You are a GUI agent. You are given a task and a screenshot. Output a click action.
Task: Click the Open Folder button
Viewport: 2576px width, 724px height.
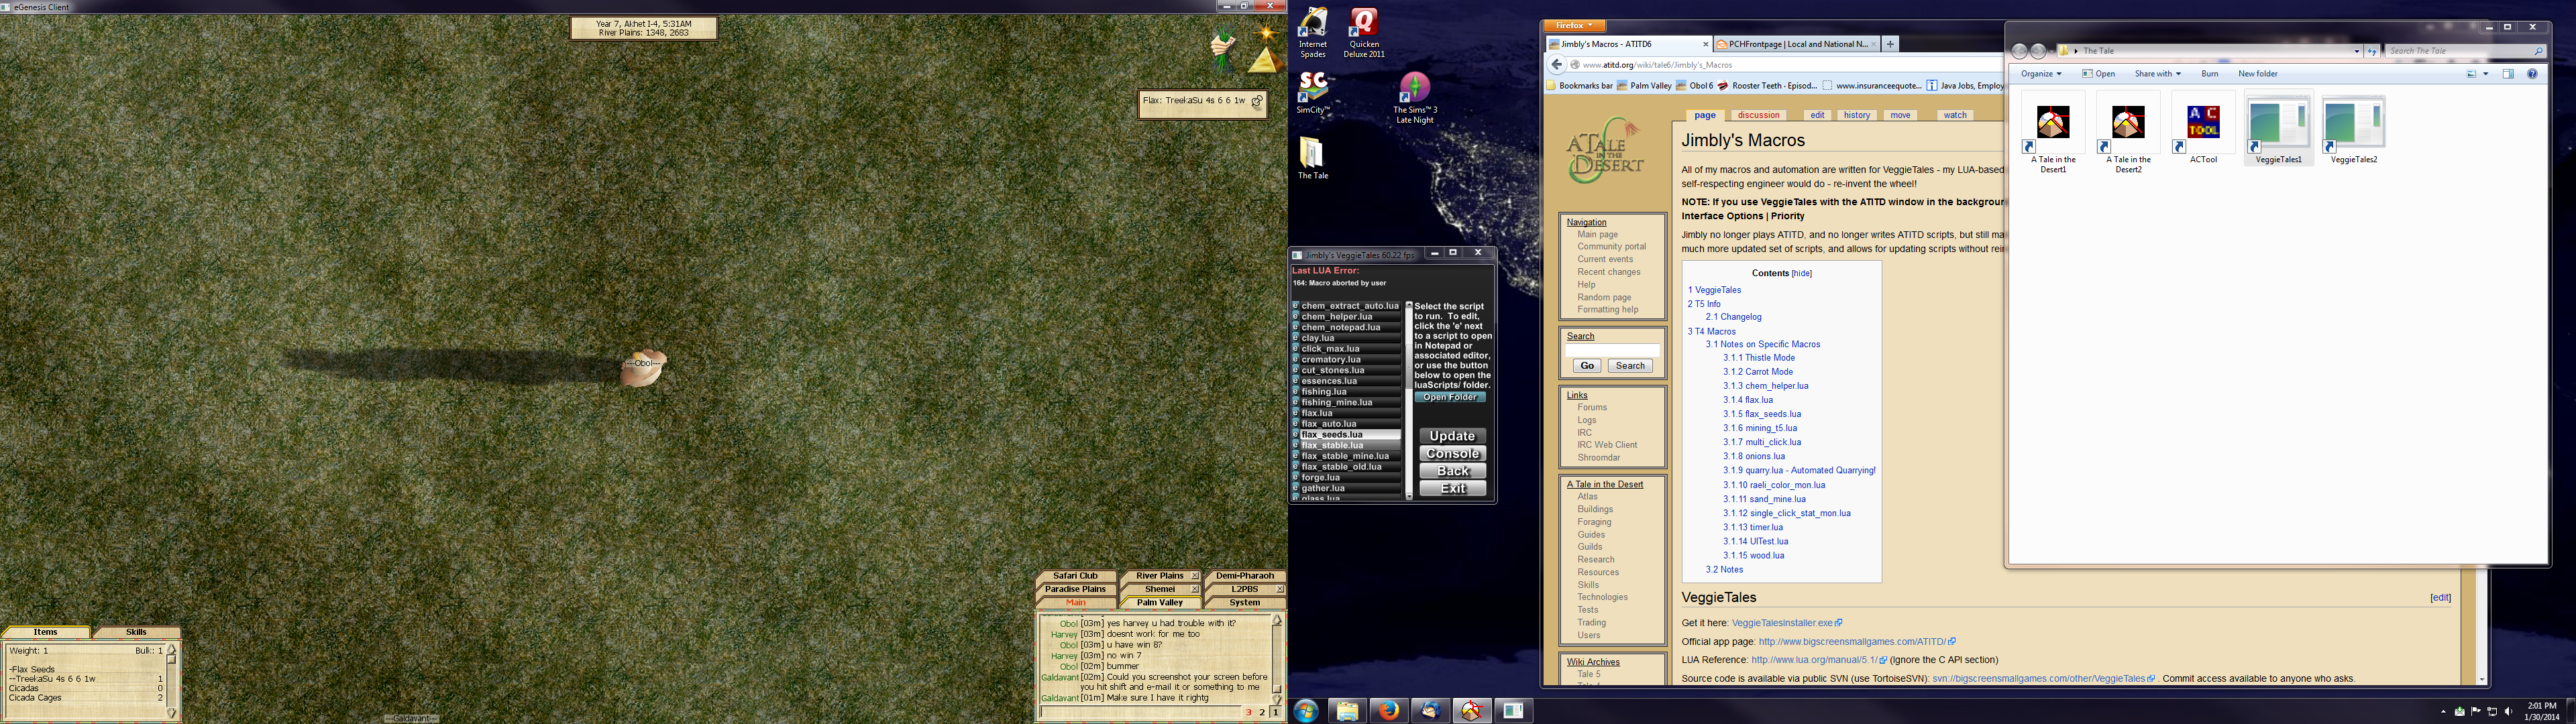click(x=1450, y=397)
